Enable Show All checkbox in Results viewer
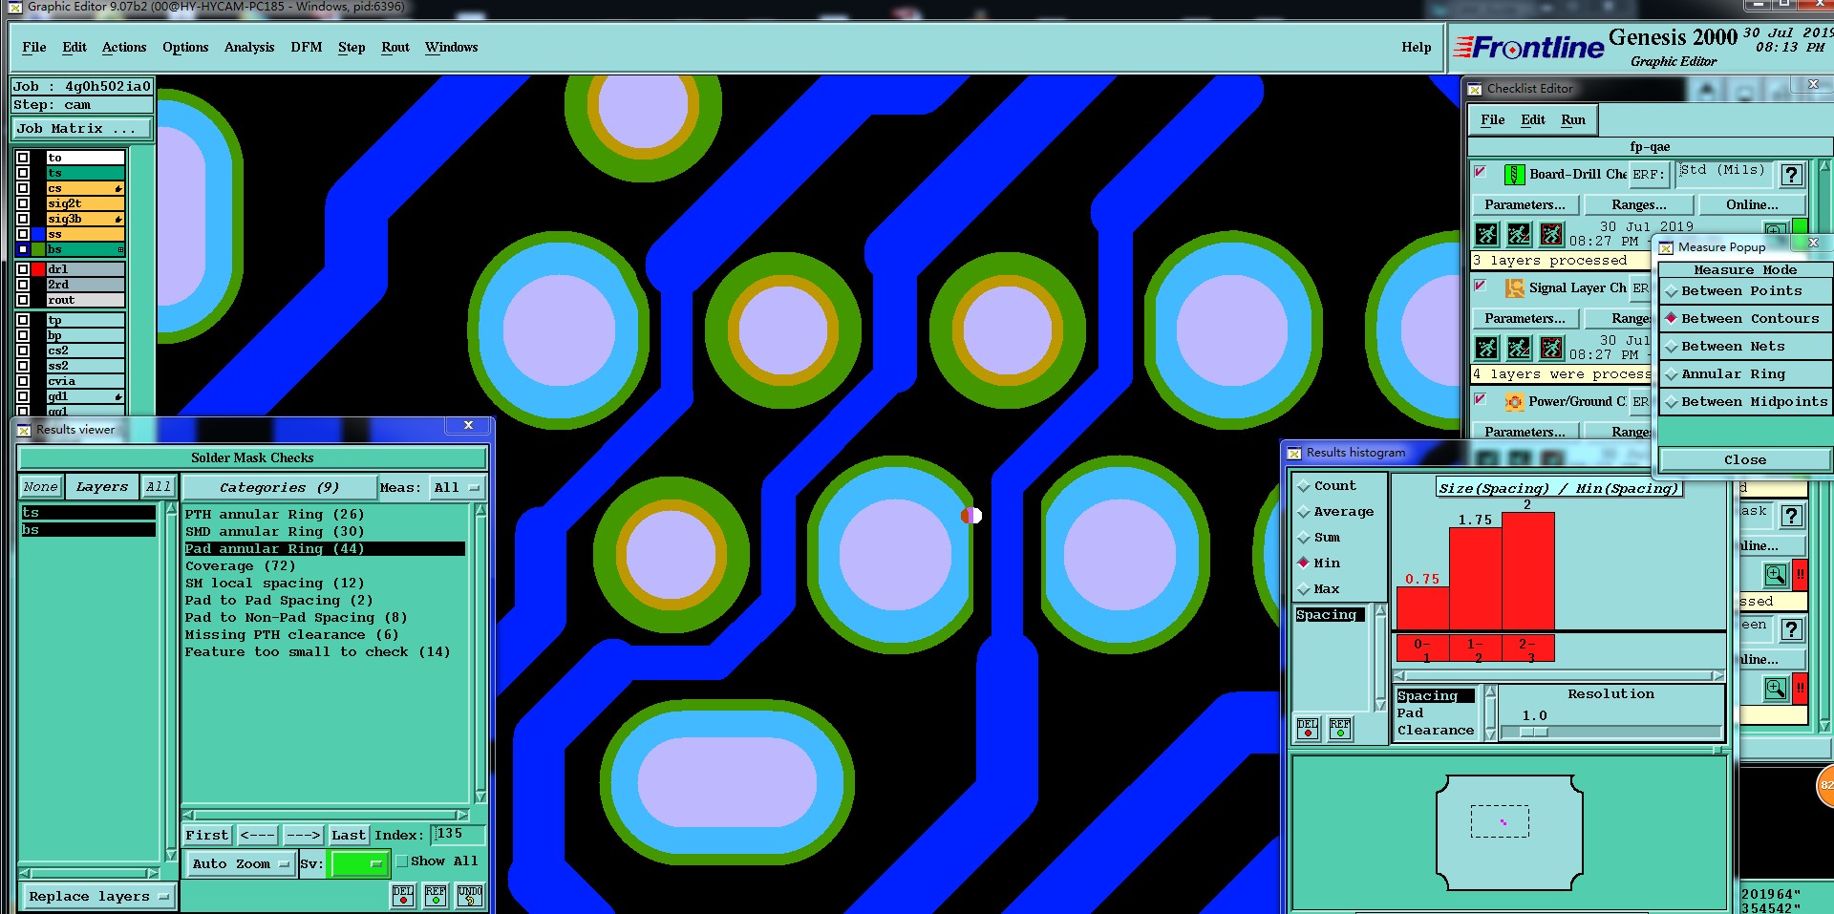 pyautogui.click(x=402, y=861)
